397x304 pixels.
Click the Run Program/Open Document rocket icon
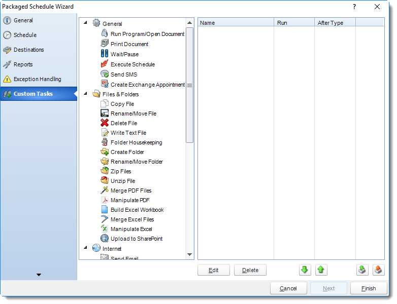click(x=105, y=33)
